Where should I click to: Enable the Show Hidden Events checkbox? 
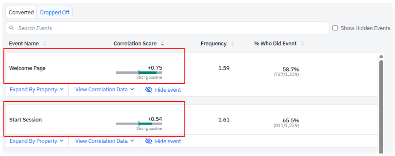335,28
